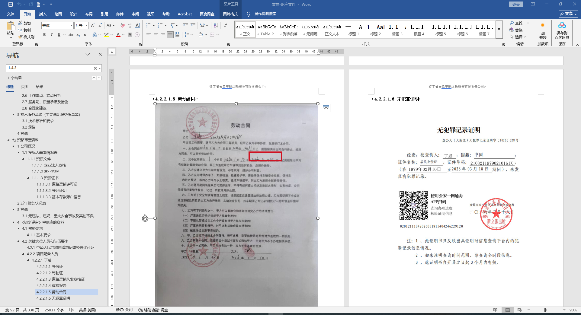
Task: Justify the paragraph text
Action: (170, 35)
